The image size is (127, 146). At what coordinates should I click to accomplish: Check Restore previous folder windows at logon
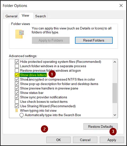pos(17,70)
